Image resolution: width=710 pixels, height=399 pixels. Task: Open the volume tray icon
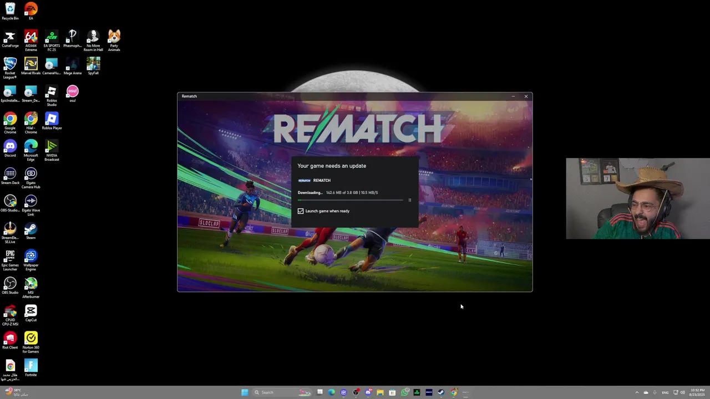682,392
